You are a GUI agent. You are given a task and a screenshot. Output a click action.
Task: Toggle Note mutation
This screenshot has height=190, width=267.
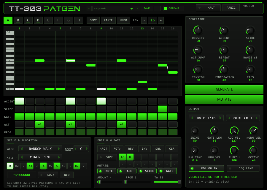tap(107, 171)
